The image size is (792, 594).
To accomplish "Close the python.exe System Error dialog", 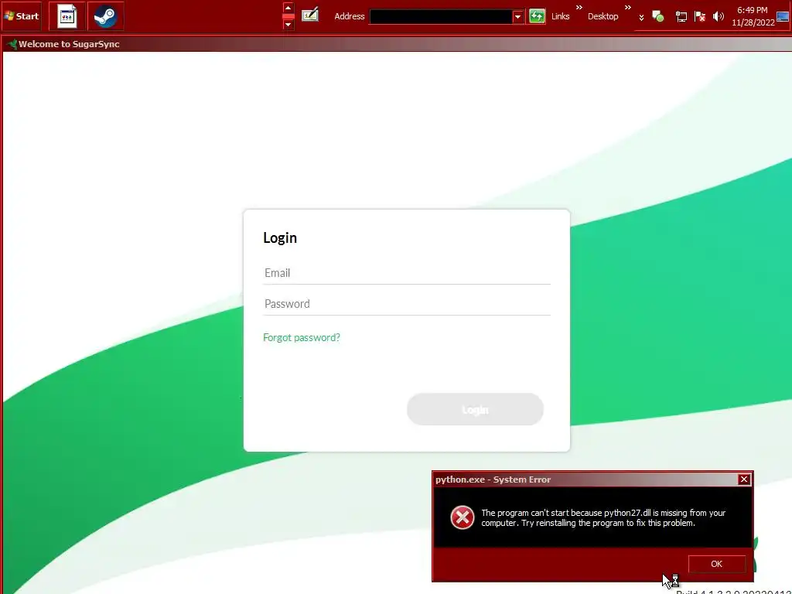I will (743, 480).
